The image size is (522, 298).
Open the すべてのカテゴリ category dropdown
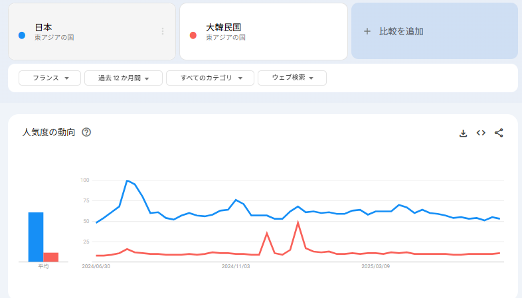click(210, 78)
